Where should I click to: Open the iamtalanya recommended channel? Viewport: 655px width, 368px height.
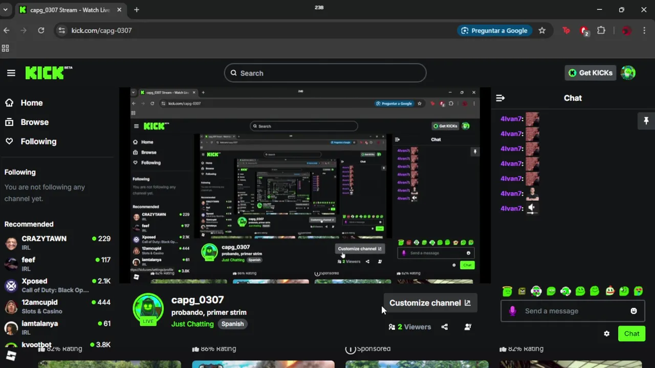click(57, 328)
